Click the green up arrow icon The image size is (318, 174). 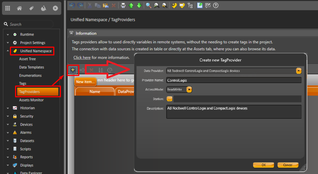[x=131, y=5]
